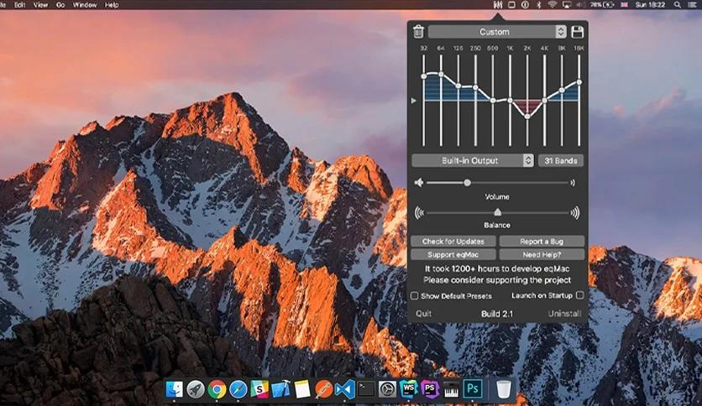The image size is (702, 406).
Task: Open the Help menu
Action: pyautogui.click(x=112, y=5)
